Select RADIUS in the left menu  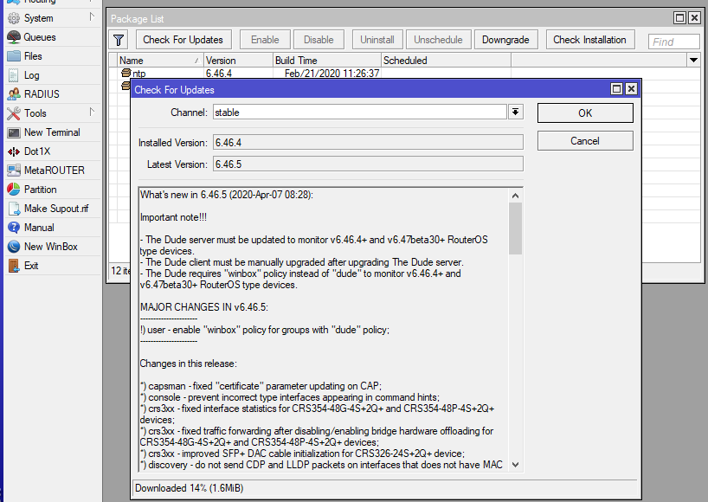click(42, 94)
